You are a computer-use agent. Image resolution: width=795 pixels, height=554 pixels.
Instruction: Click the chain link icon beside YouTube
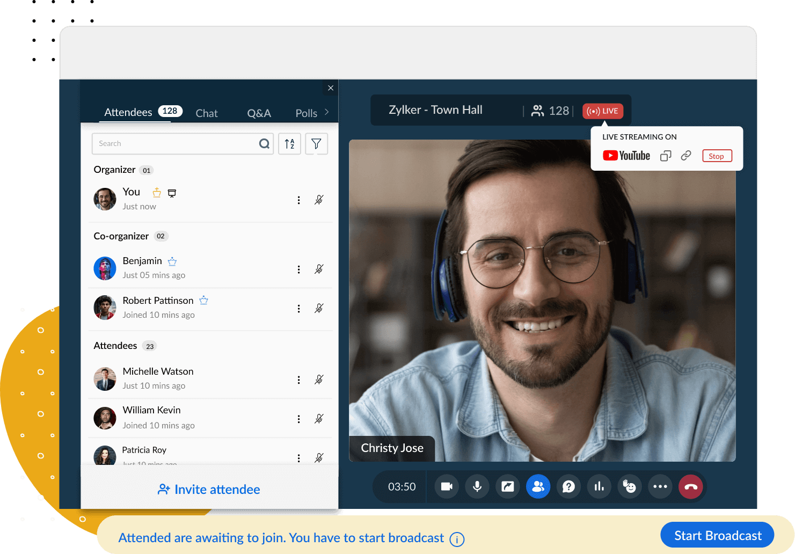(686, 156)
